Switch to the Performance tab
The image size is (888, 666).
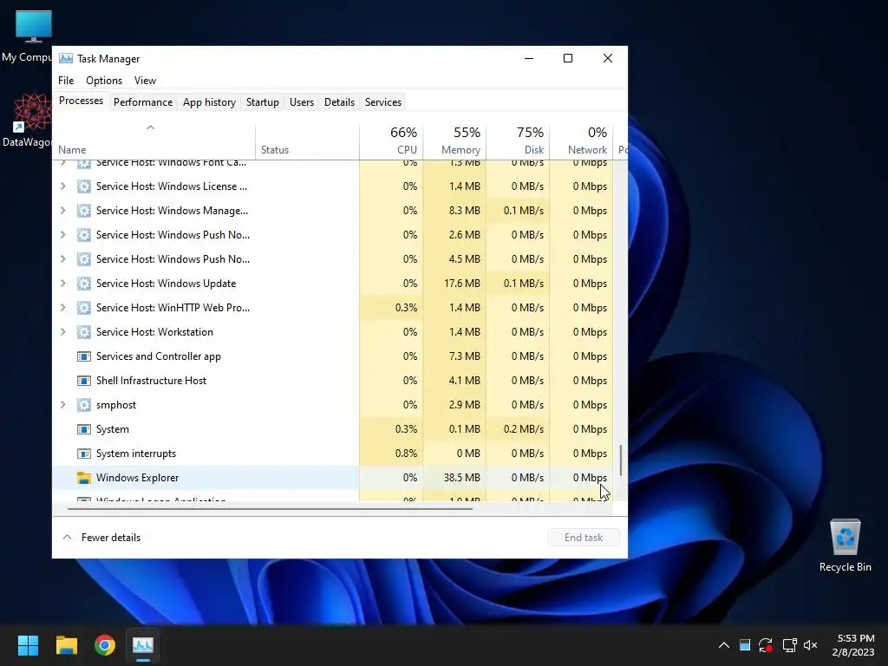click(x=143, y=102)
